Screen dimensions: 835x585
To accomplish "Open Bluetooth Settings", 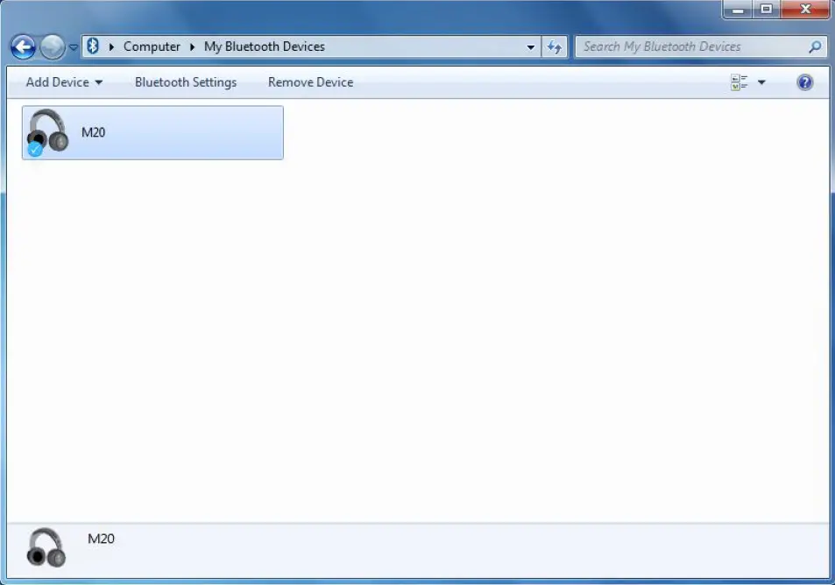I will click(186, 82).
